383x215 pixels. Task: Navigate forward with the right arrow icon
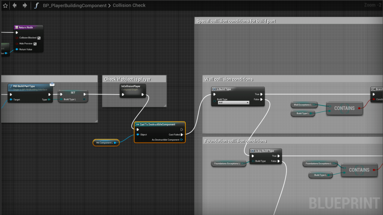pos(25,5)
